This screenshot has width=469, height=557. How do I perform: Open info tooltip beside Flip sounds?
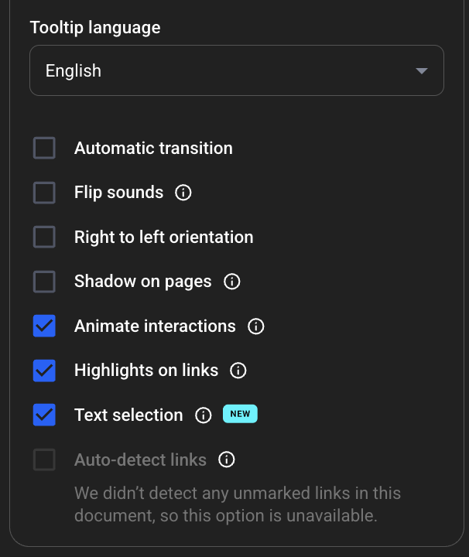click(x=183, y=193)
